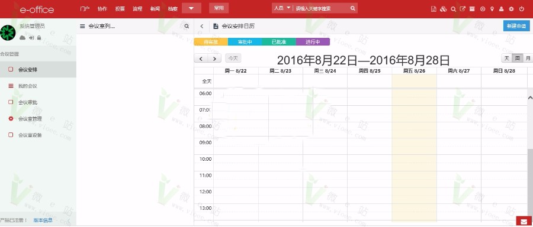Image resolution: width=533 pixels, height=227 pixels.
Task: Switch calendar to 天 view
Action: click(x=506, y=59)
